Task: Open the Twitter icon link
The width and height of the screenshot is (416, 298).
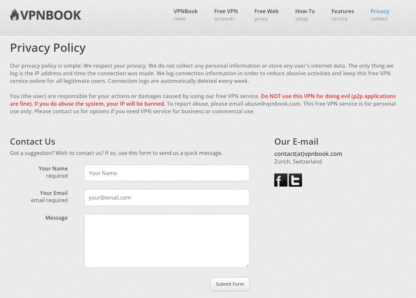Action: click(x=295, y=180)
